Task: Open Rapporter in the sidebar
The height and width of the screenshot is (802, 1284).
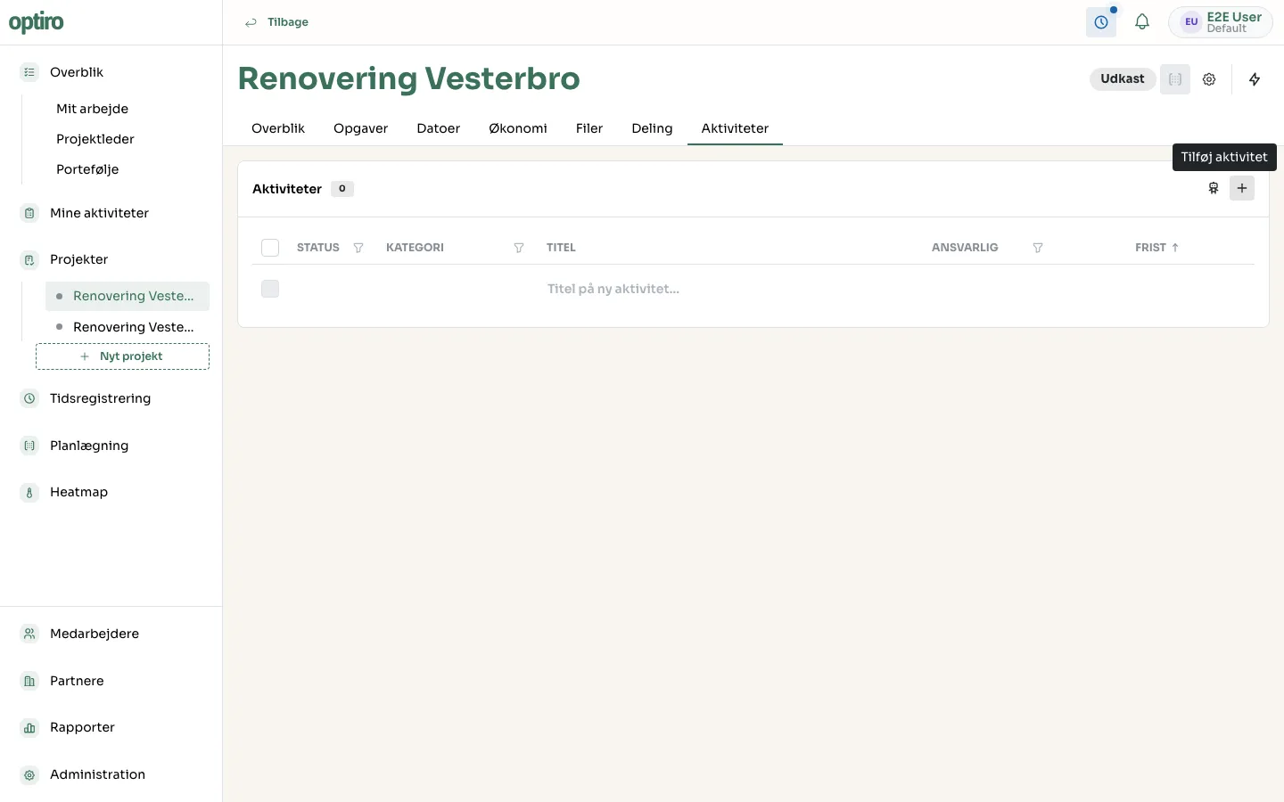Action: (x=82, y=727)
